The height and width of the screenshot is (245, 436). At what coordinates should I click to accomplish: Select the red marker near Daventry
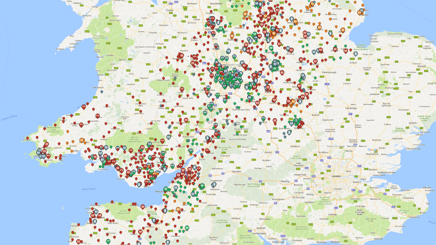point(274,100)
